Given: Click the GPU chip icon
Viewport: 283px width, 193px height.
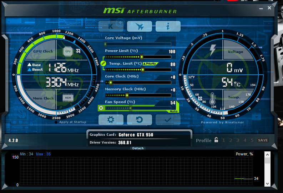Looking at the screenshot, I should pos(68,52).
